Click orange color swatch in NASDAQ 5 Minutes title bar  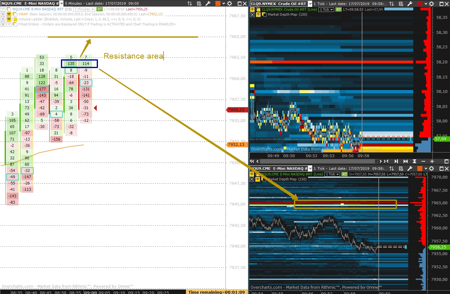tap(218, 3)
